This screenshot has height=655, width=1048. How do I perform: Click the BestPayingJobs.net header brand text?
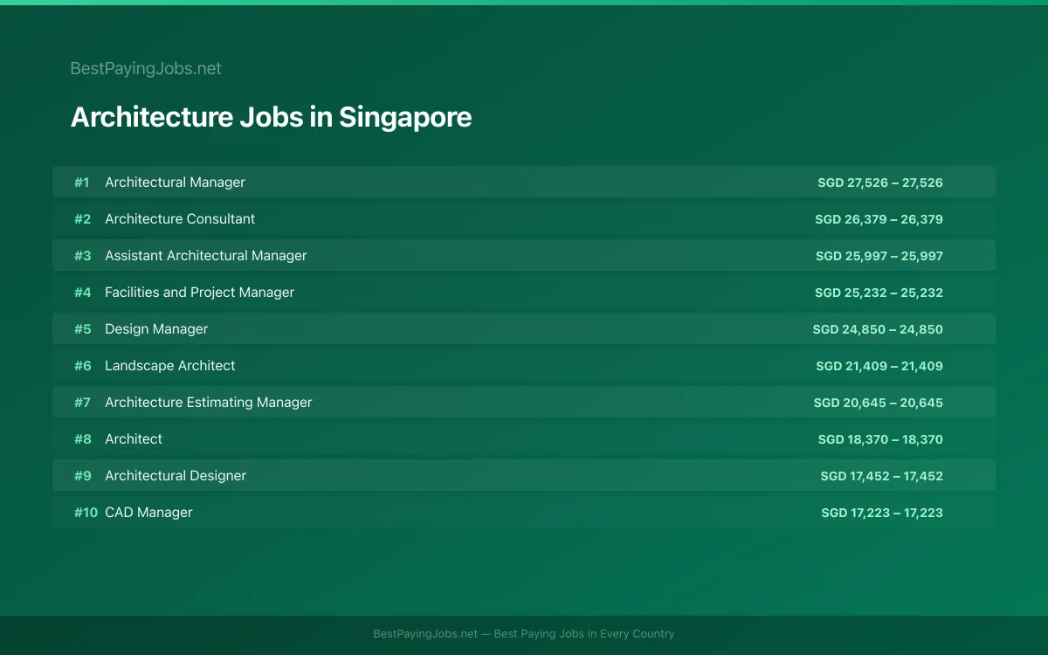[x=146, y=68]
